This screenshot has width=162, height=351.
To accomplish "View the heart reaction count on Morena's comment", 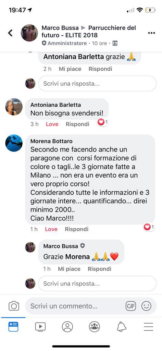I will [149, 227].
